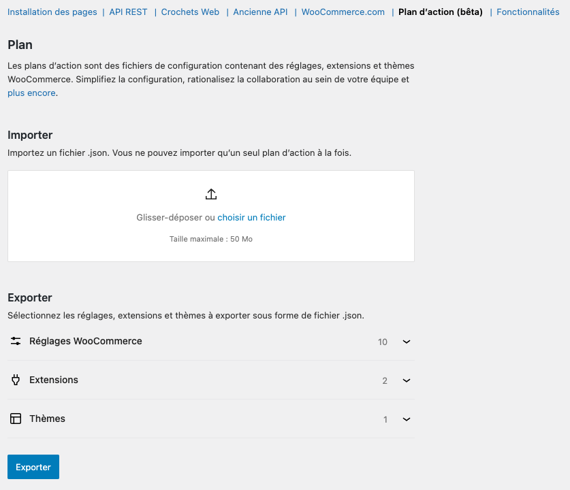Click the Réglages WooCommerce sliders icon

tap(16, 341)
